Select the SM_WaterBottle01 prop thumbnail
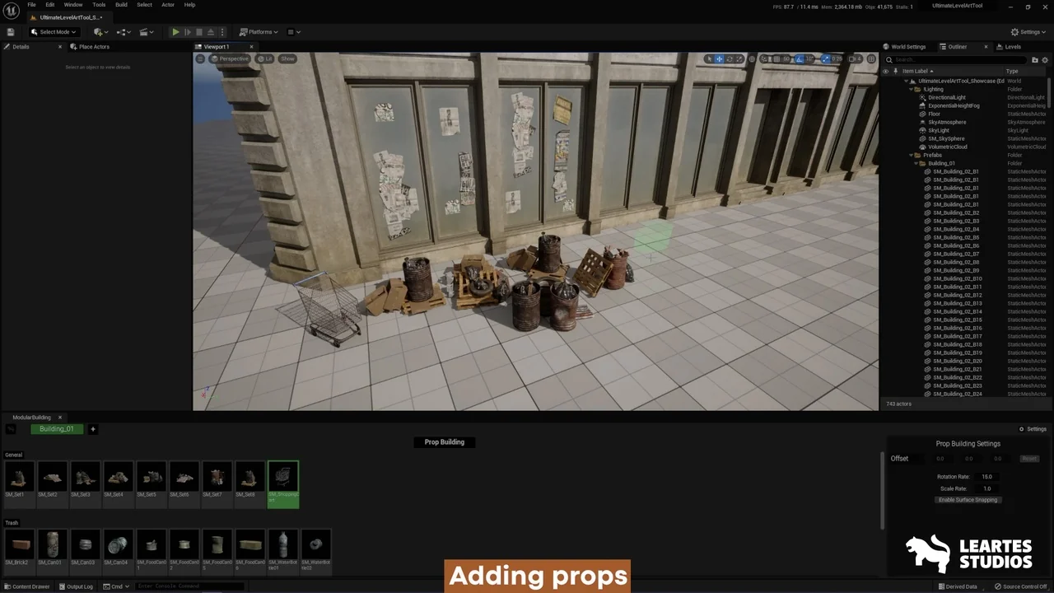Viewport: 1054px width, 593px height. 283,549
